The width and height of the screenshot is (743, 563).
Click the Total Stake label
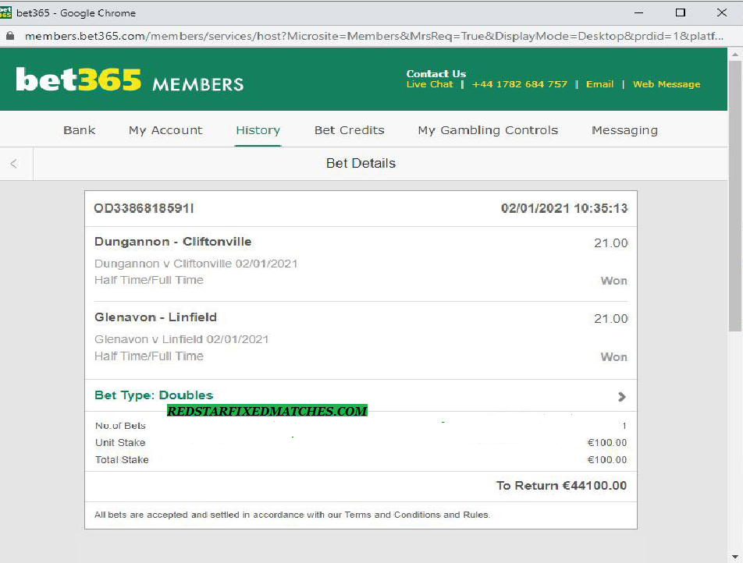tap(122, 460)
